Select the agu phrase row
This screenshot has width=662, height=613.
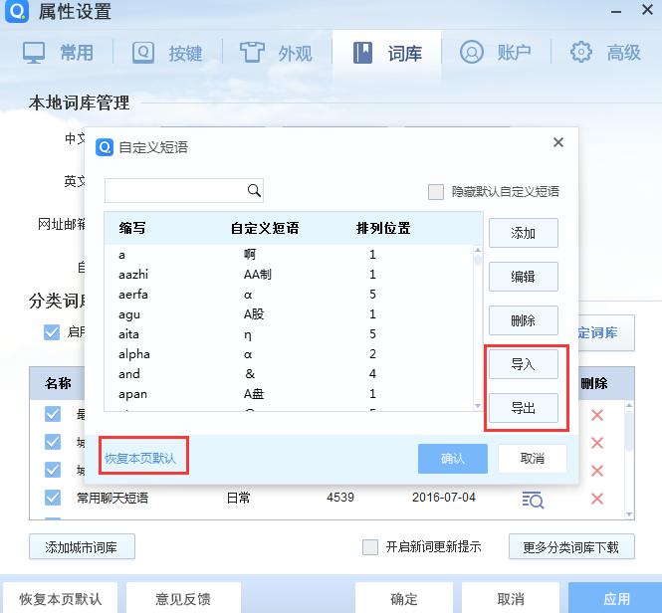coord(290,314)
